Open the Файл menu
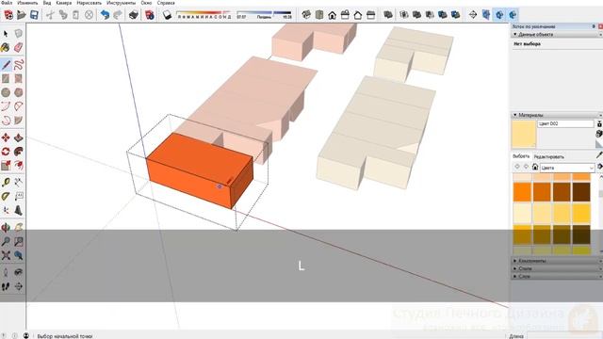This screenshot has width=603, height=339. point(7,3)
